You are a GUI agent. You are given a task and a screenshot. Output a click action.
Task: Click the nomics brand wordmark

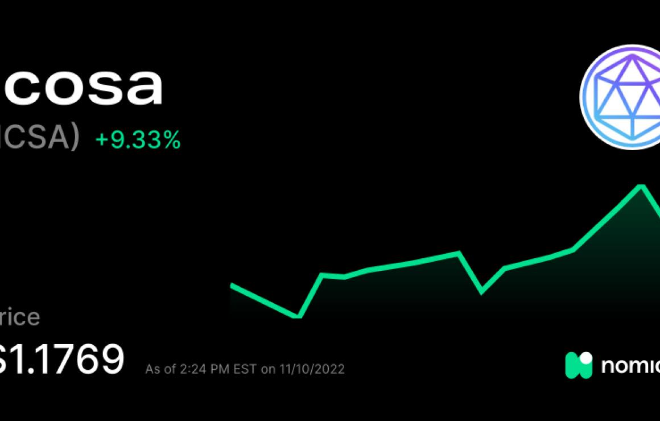click(630, 365)
